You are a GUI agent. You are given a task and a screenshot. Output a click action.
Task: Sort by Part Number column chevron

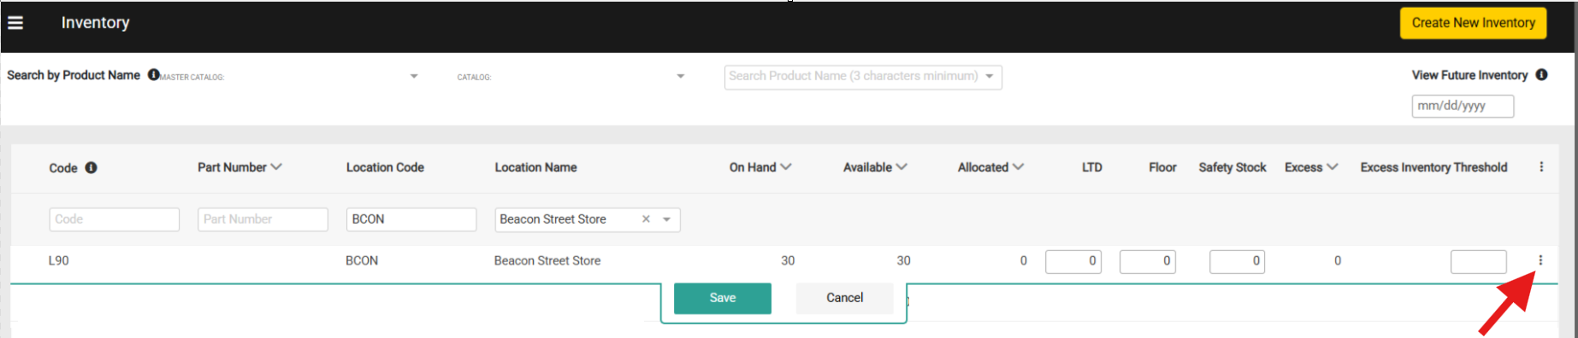276,167
